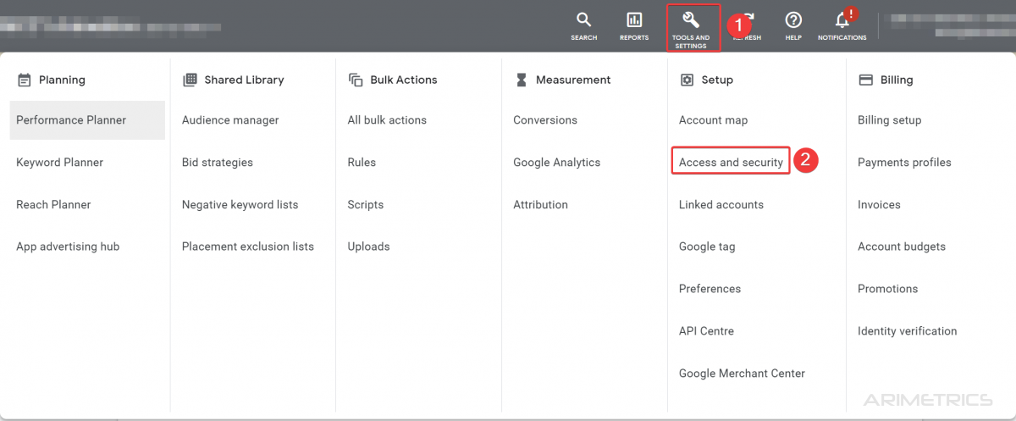The width and height of the screenshot is (1016, 421).
Task: Open Tools and Settings wrench icon
Action: 691,20
